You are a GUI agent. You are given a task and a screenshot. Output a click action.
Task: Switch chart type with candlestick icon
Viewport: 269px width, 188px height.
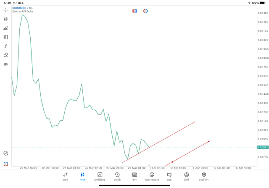6,19
